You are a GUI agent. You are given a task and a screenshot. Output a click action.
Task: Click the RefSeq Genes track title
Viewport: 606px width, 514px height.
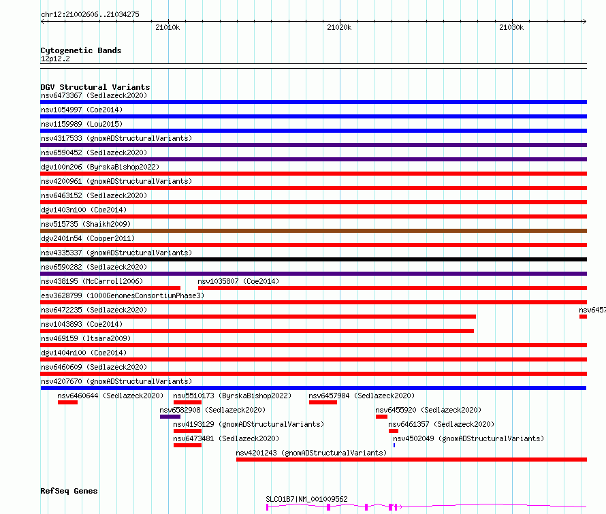[69, 492]
